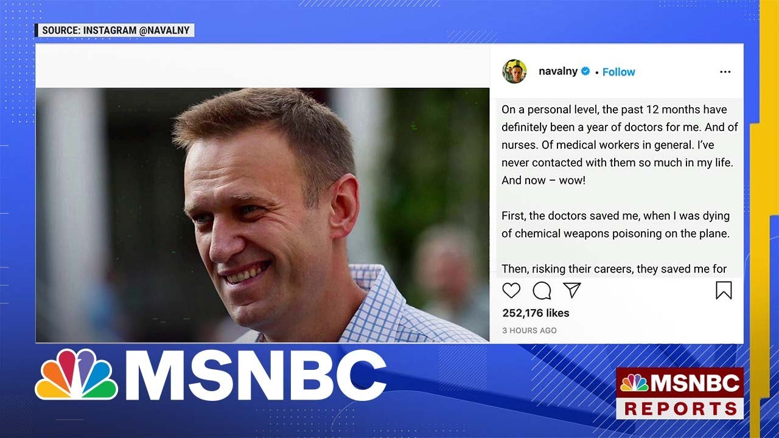Open the three-dot more options menu
Viewport: 779px width, 438px height.
point(725,72)
